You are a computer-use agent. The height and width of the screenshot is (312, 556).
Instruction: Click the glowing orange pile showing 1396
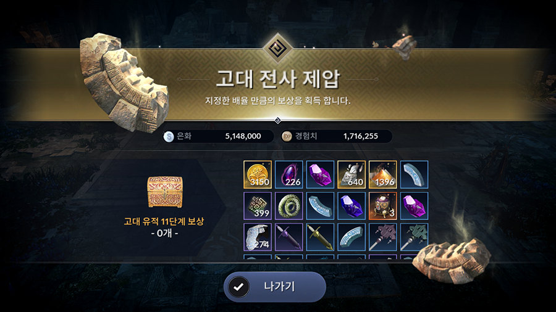click(382, 174)
